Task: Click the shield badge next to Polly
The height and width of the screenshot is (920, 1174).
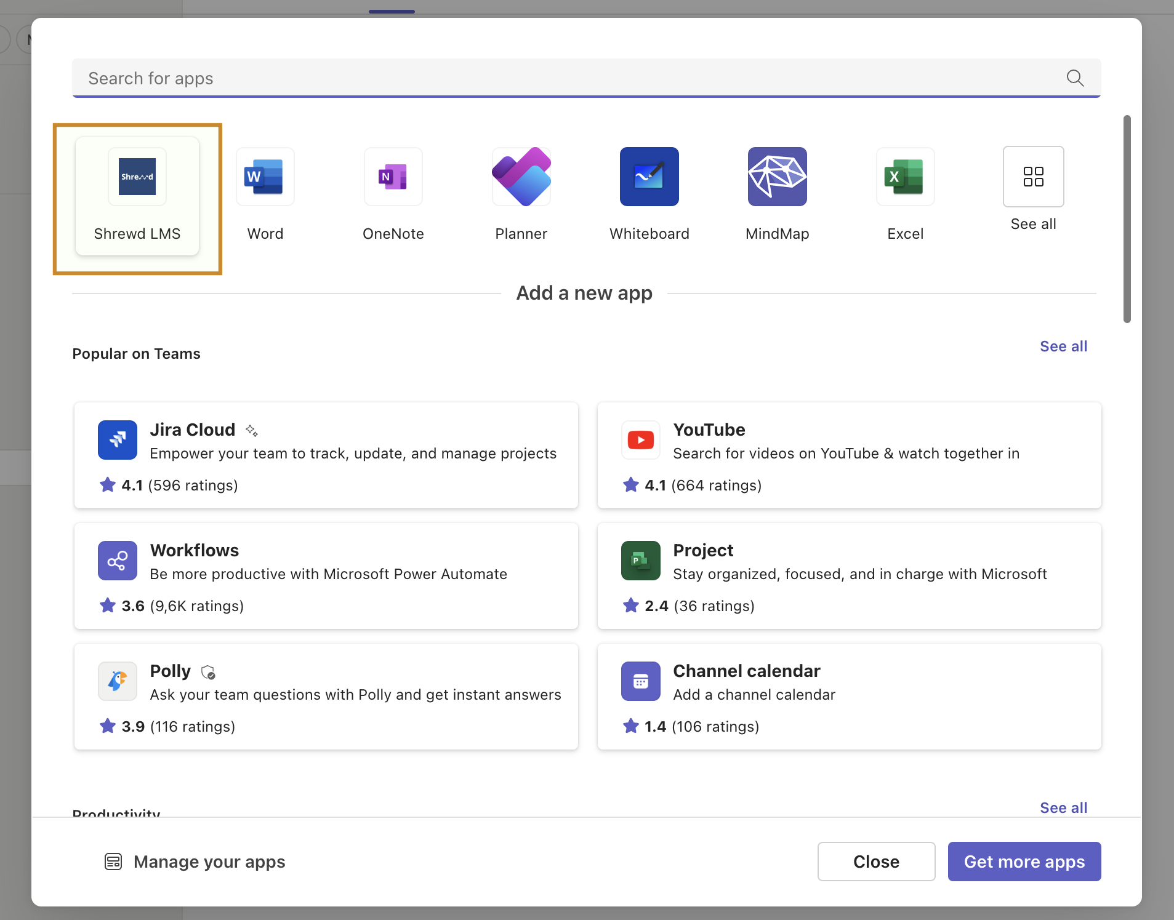Action: point(208,672)
